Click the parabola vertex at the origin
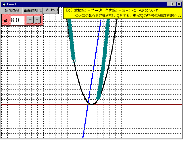185x141 pixels. [92, 104]
